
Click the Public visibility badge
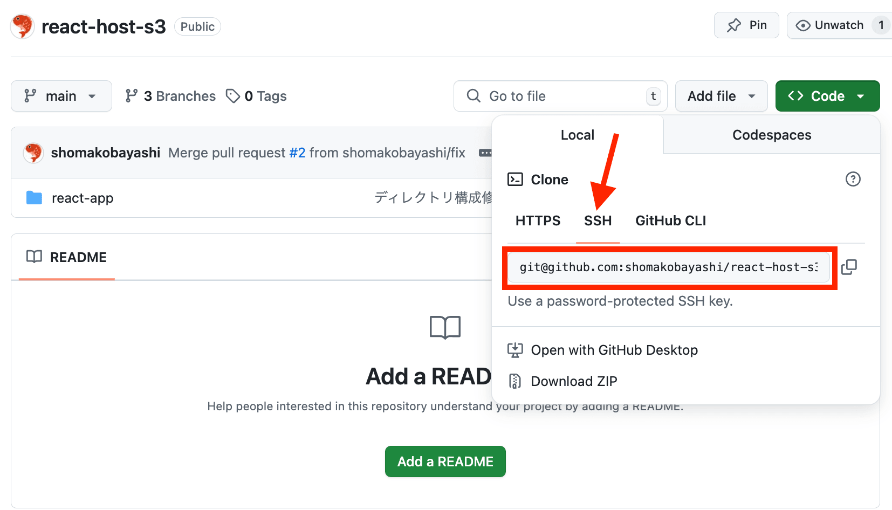click(197, 26)
